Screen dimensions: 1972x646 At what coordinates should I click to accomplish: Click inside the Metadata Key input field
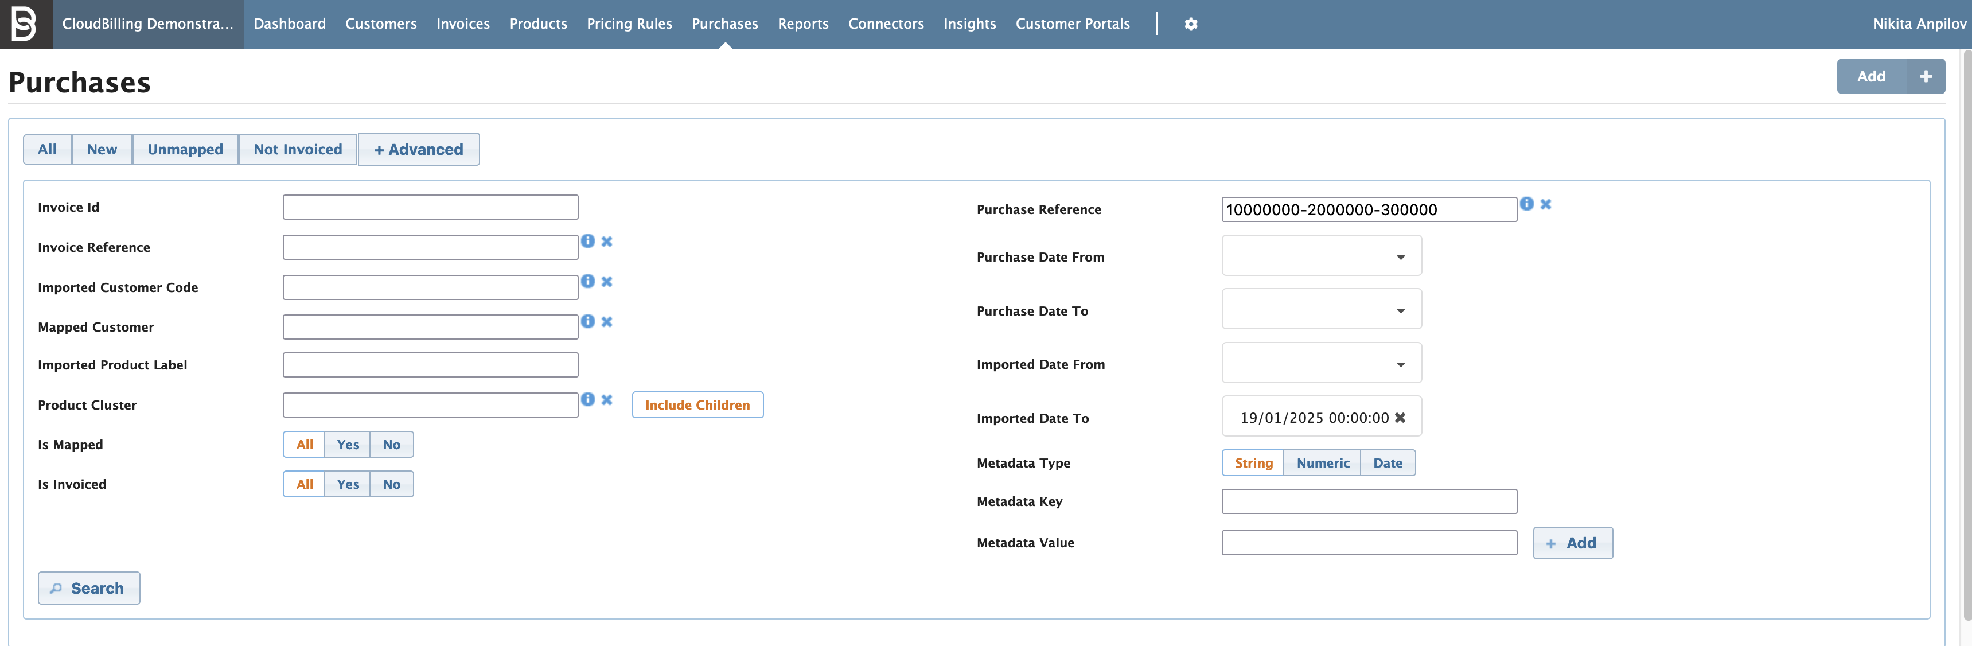[1369, 501]
